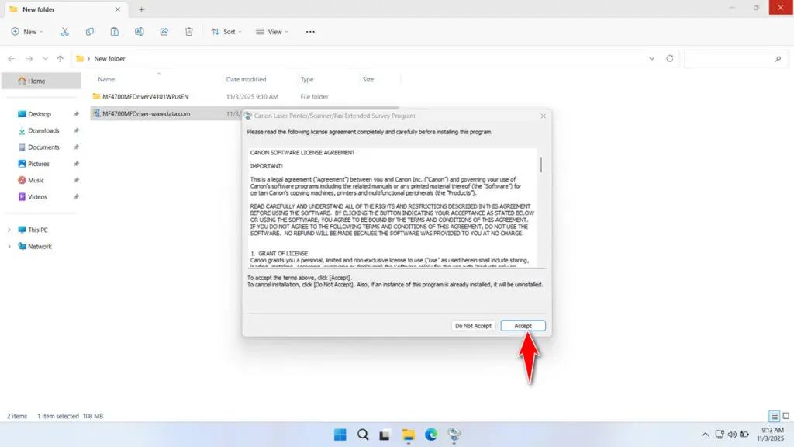This screenshot has height=447, width=794.
Task: Click the Accept button in license dialog
Action: pyautogui.click(x=523, y=326)
